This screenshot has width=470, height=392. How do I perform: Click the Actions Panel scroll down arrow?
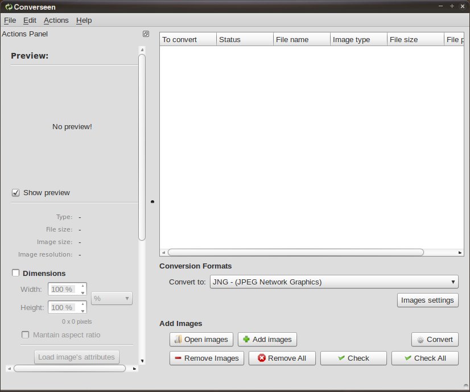pos(142,361)
